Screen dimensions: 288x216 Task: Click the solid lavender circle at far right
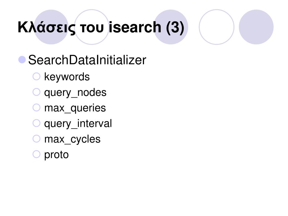pyautogui.click(x=256, y=27)
